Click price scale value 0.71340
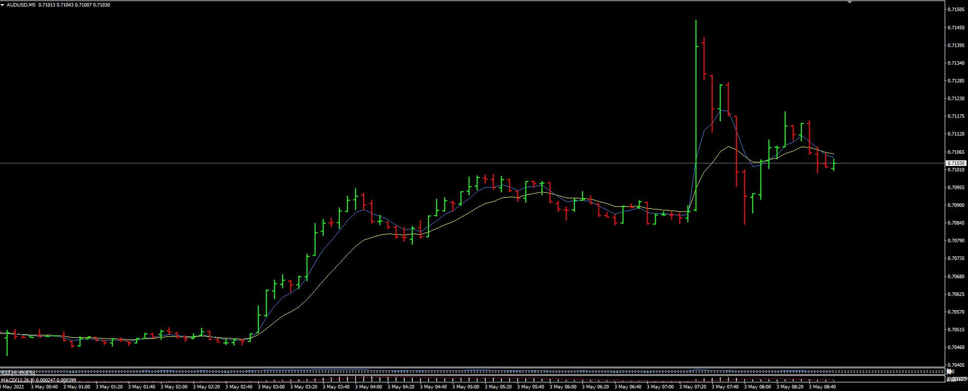968x391 pixels. tap(956, 63)
